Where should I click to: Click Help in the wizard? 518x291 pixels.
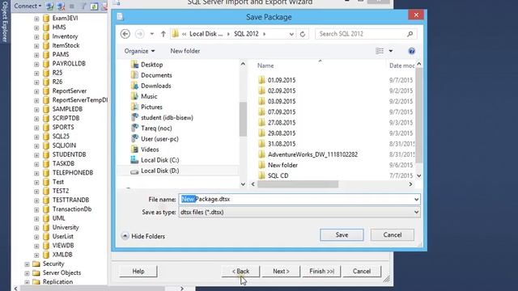coord(138,272)
